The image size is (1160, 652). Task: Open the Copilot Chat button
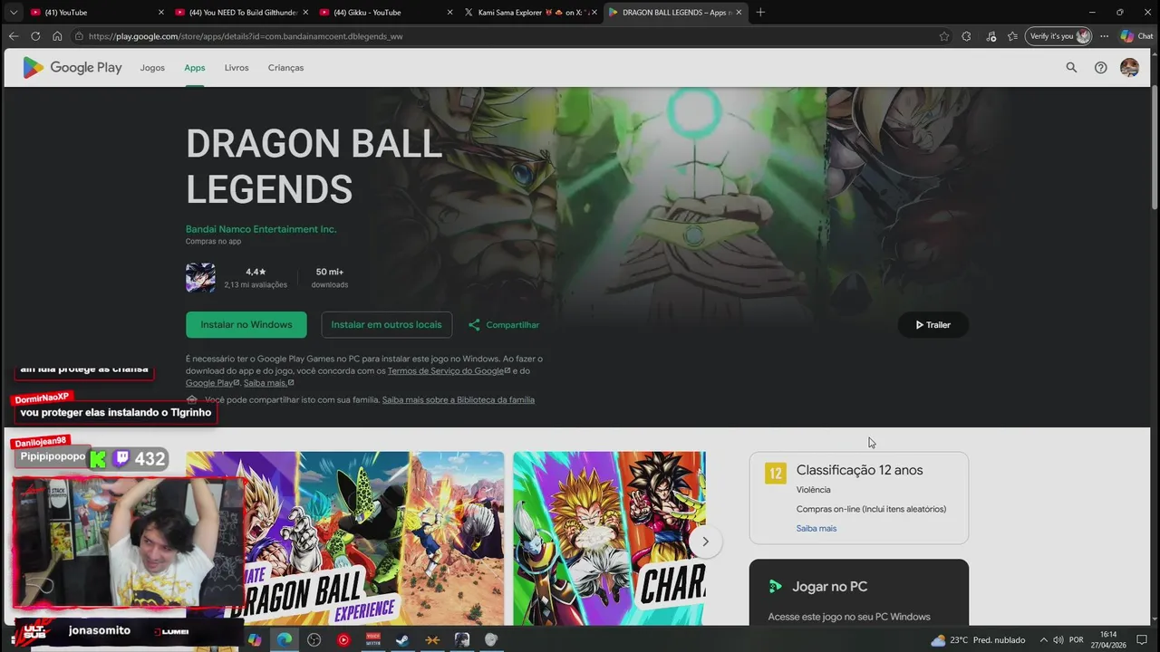[x=1138, y=36]
